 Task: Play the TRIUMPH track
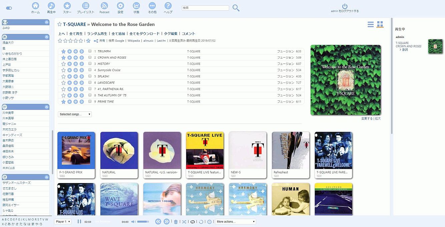[69, 52]
